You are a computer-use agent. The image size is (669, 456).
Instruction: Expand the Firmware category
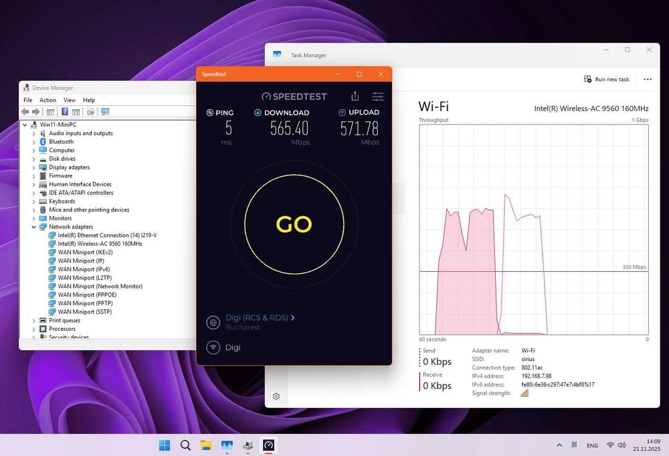click(33, 176)
